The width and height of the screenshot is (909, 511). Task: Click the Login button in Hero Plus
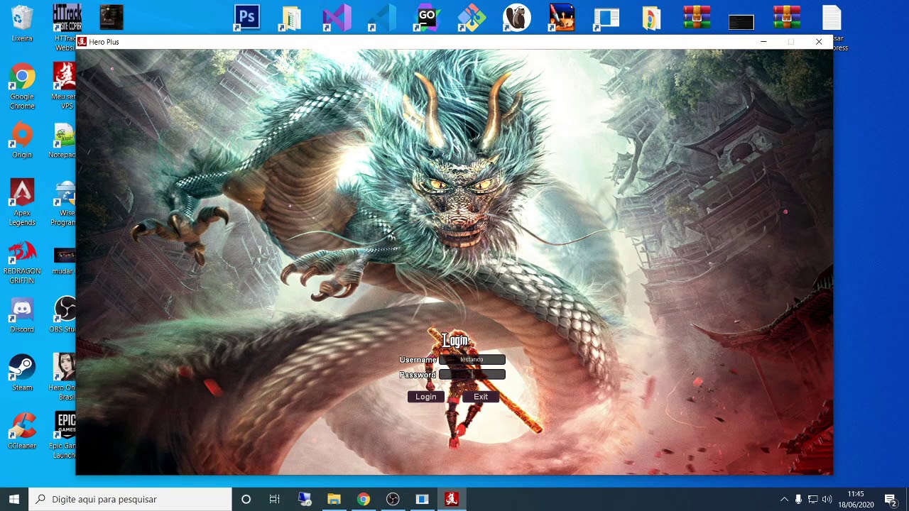(x=426, y=397)
